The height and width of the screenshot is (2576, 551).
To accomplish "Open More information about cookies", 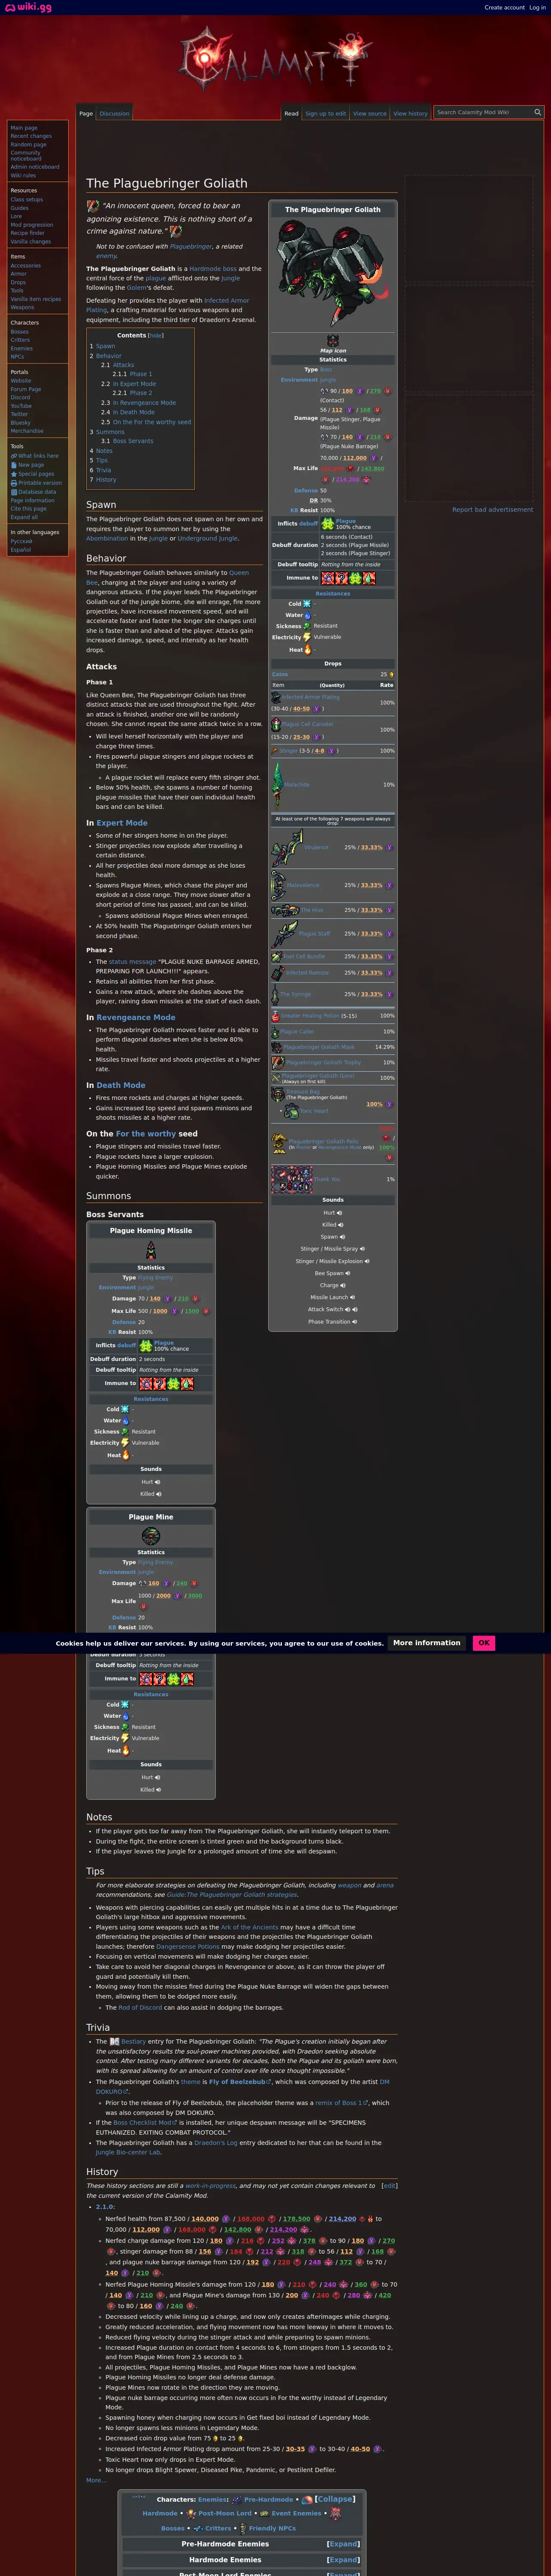I will point(427,1643).
